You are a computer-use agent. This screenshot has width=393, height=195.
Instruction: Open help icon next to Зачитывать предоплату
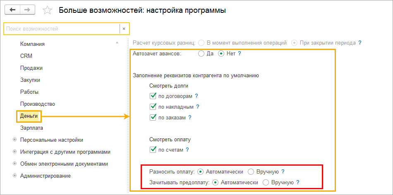pyautogui.click(x=297, y=182)
